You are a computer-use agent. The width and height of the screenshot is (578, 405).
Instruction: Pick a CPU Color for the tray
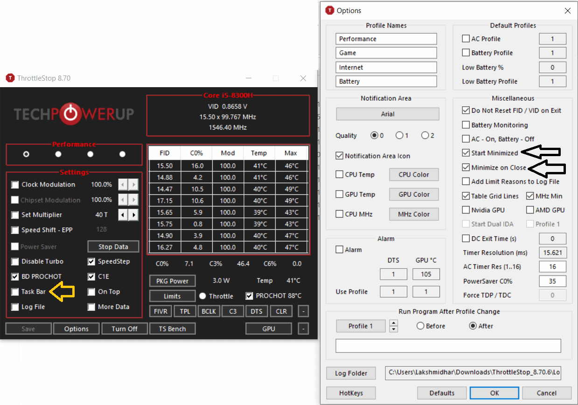(413, 174)
